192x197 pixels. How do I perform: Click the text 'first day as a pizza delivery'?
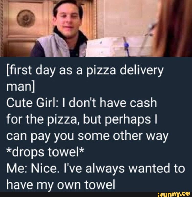[86, 70]
